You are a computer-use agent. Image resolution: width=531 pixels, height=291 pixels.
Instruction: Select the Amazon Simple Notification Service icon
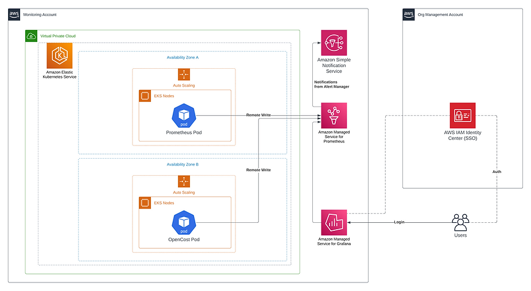pyautogui.click(x=334, y=42)
